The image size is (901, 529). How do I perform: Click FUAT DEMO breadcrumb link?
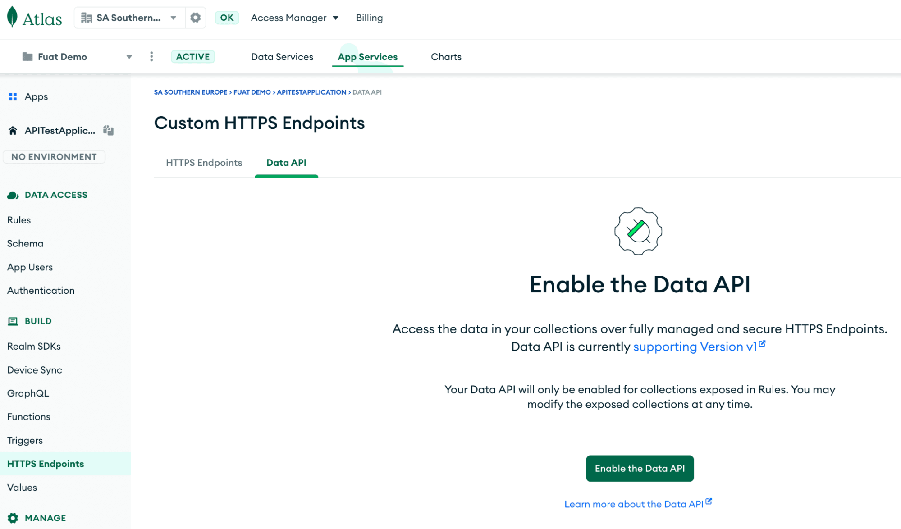coord(252,92)
